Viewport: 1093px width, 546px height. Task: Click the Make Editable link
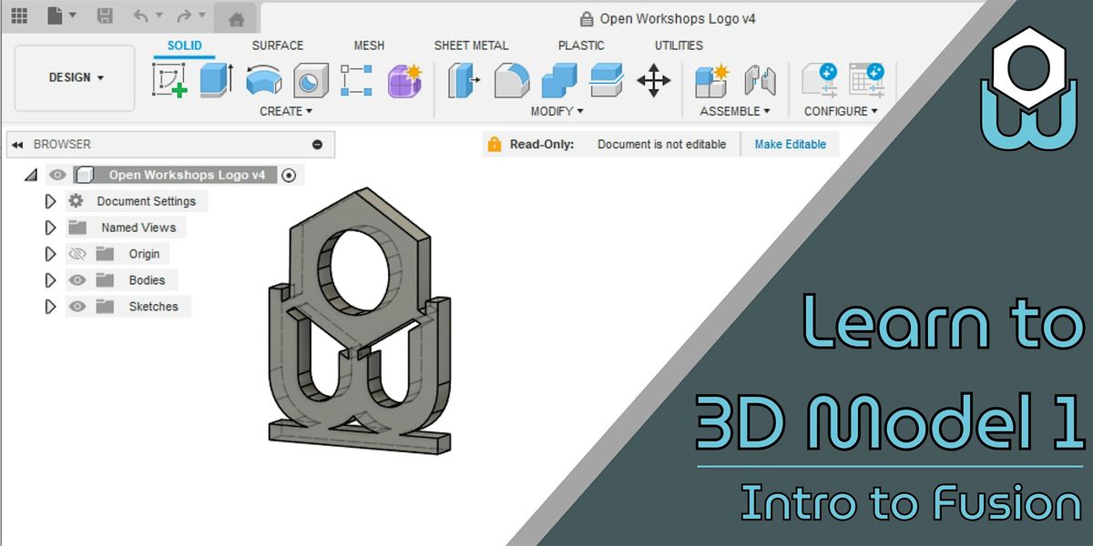tap(791, 144)
